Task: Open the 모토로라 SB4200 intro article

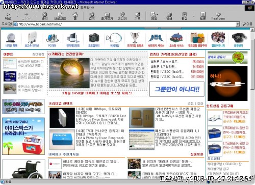Action: (x=98, y=111)
